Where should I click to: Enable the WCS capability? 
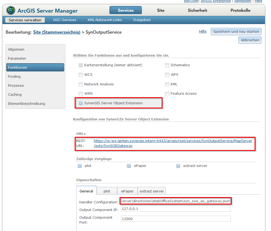coord(81,74)
